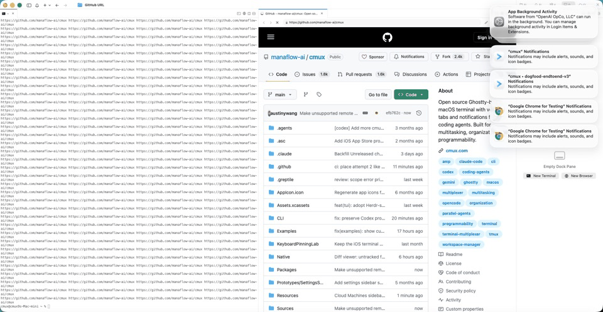The image size is (603, 312).
Task: Open the Discussions tab
Action: click(410, 74)
